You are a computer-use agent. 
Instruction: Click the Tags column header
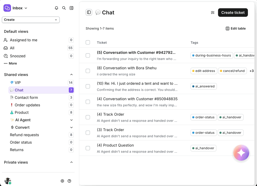194,43
